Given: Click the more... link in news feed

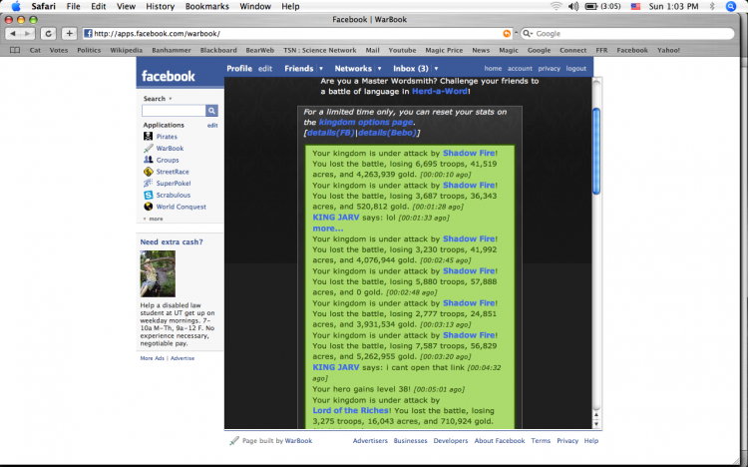Looking at the screenshot, I should (328, 229).
